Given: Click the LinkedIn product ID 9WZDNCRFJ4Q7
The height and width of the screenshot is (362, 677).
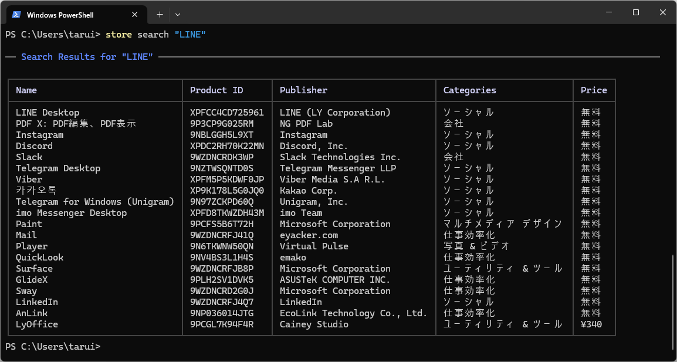Looking at the screenshot, I should click(x=222, y=302).
